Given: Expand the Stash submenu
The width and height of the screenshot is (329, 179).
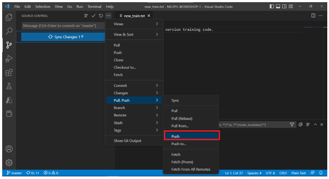Looking at the screenshot, I should point(134,123).
